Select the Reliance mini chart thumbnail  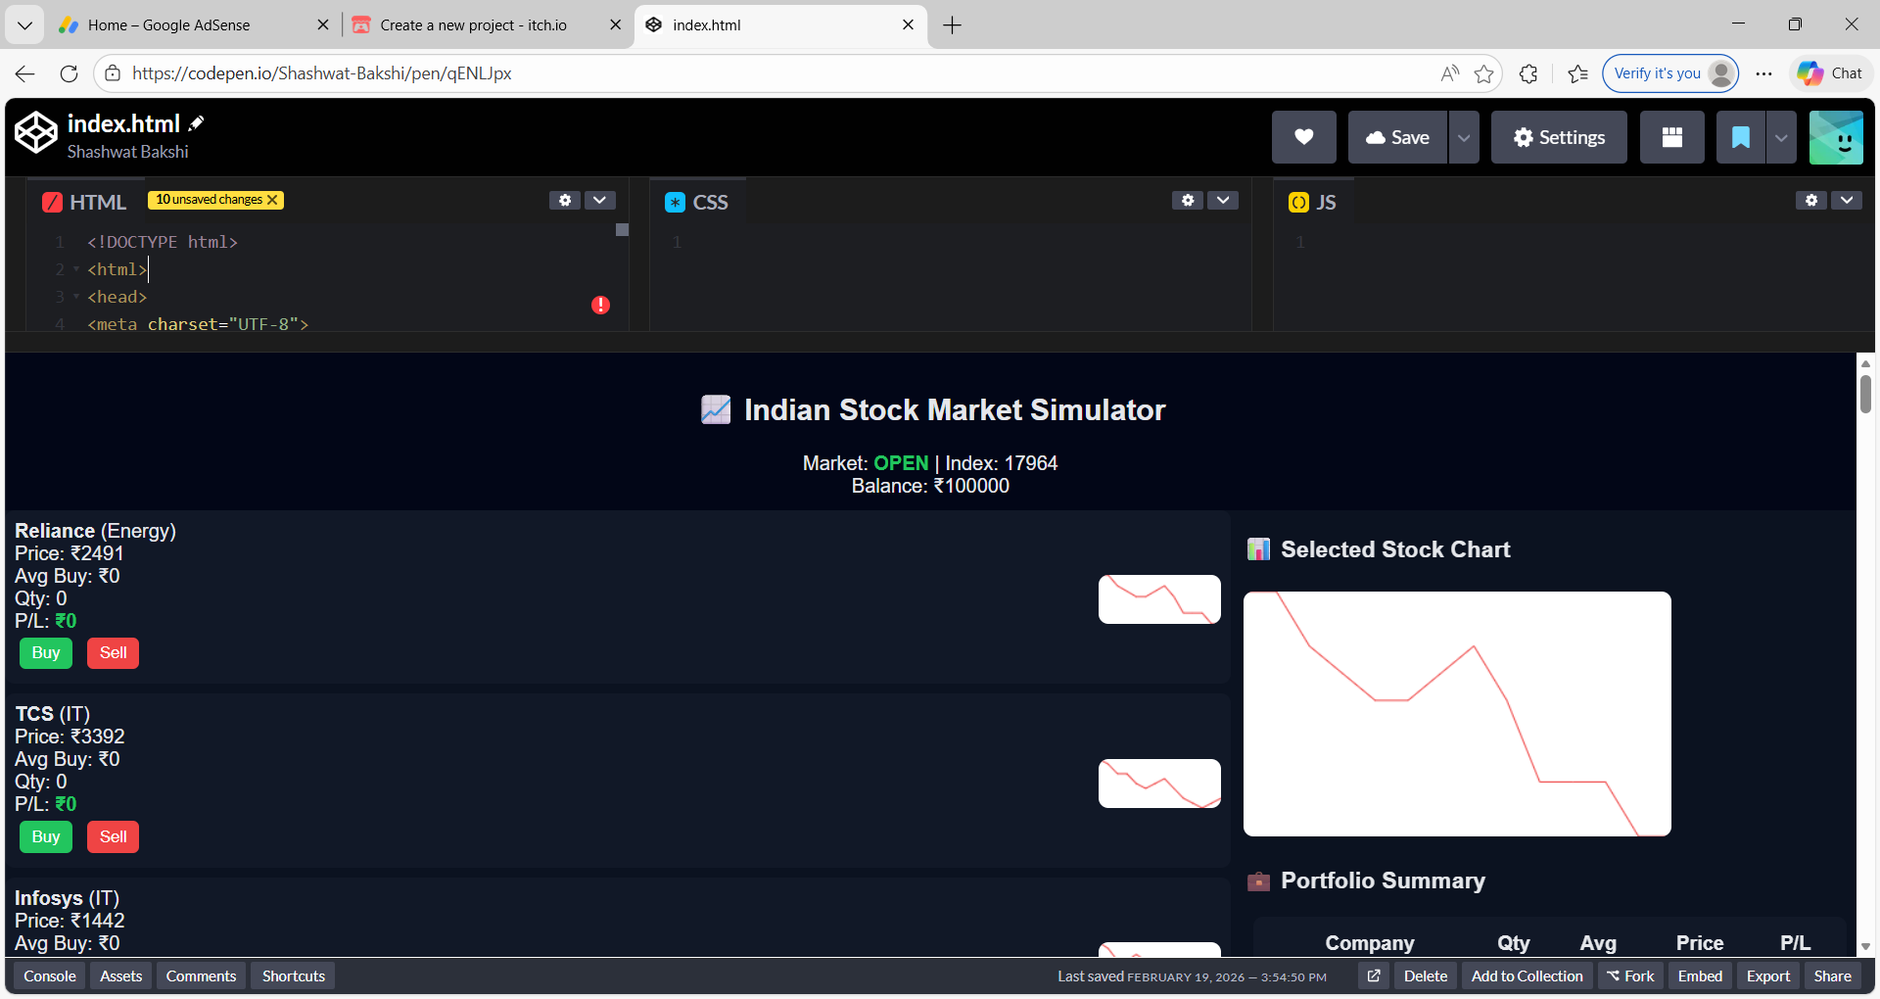[1159, 599]
